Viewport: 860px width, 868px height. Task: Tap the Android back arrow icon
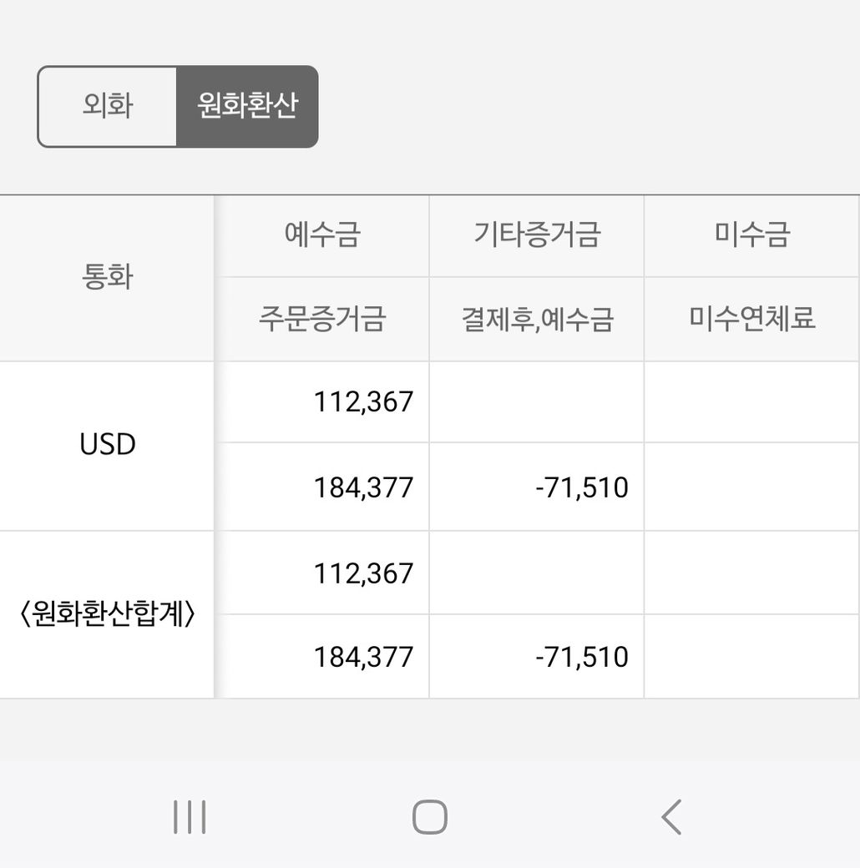[671, 816]
